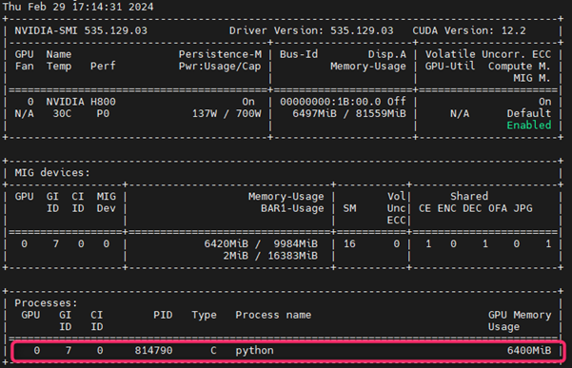The height and width of the screenshot is (368, 572).
Task: Click the compute mode value Default
Action: point(529,114)
